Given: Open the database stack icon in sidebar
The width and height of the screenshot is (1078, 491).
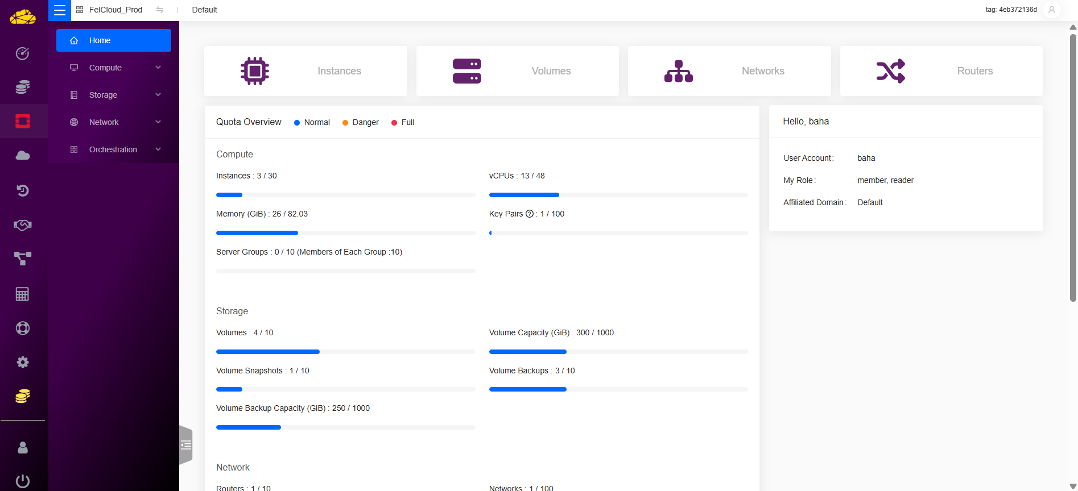Looking at the screenshot, I should click(23, 87).
